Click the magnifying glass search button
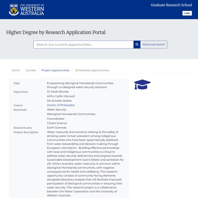Viewport: 198px width, 198px height. pyautogui.click(x=137, y=45)
